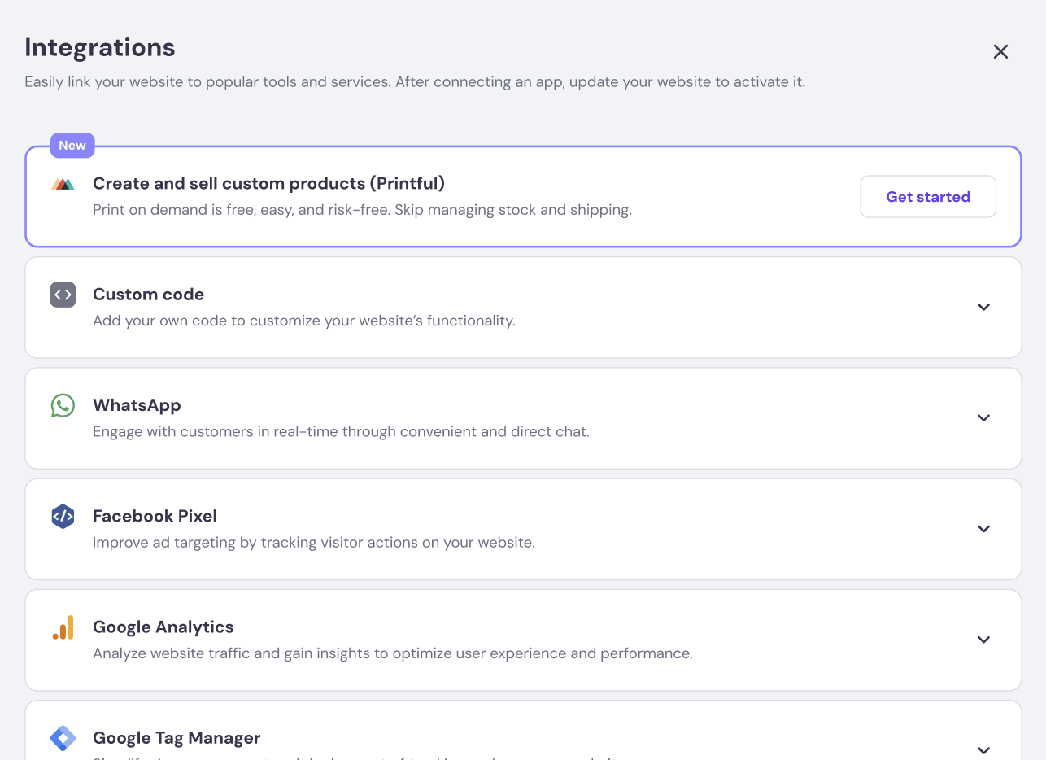Expand the Custom code section chevron
This screenshot has height=760, width=1046.
coord(983,308)
